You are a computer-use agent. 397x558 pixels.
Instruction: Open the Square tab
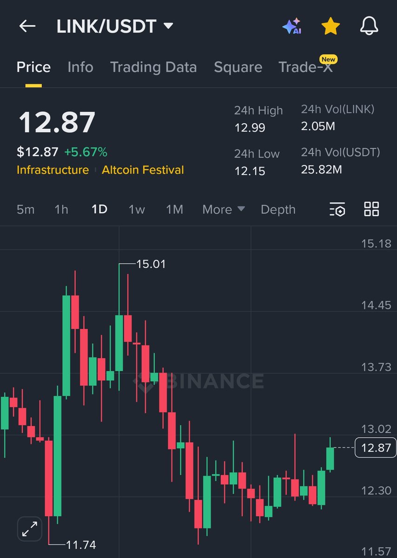(x=238, y=67)
